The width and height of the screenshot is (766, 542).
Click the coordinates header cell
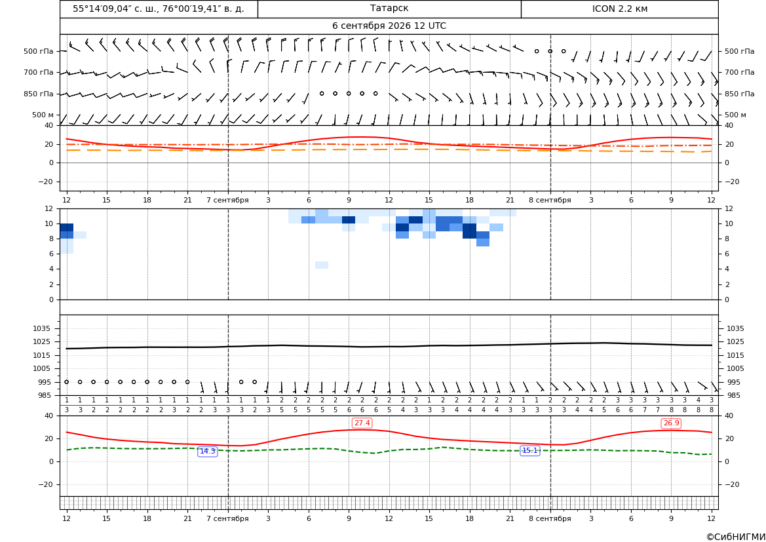pos(159,9)
